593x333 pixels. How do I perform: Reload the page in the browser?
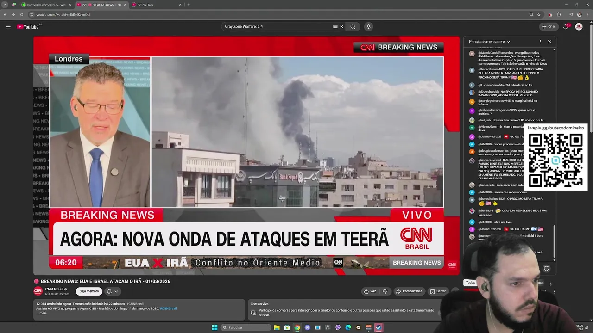(21, 14)
